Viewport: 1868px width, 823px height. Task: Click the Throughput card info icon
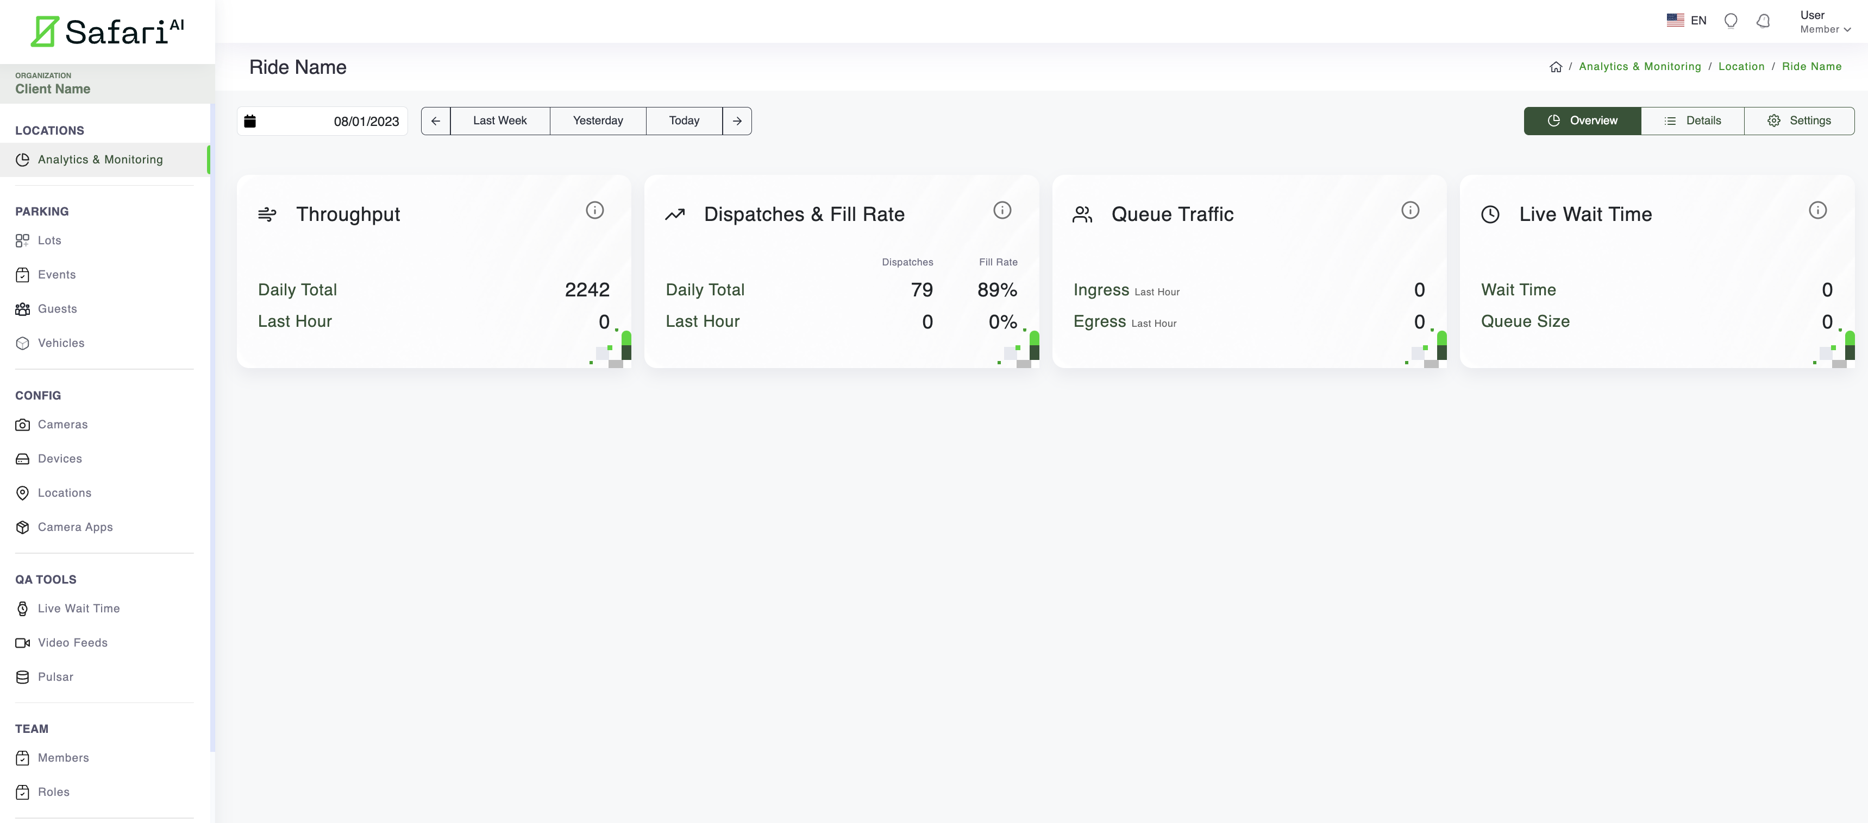[x=594, y=210]
